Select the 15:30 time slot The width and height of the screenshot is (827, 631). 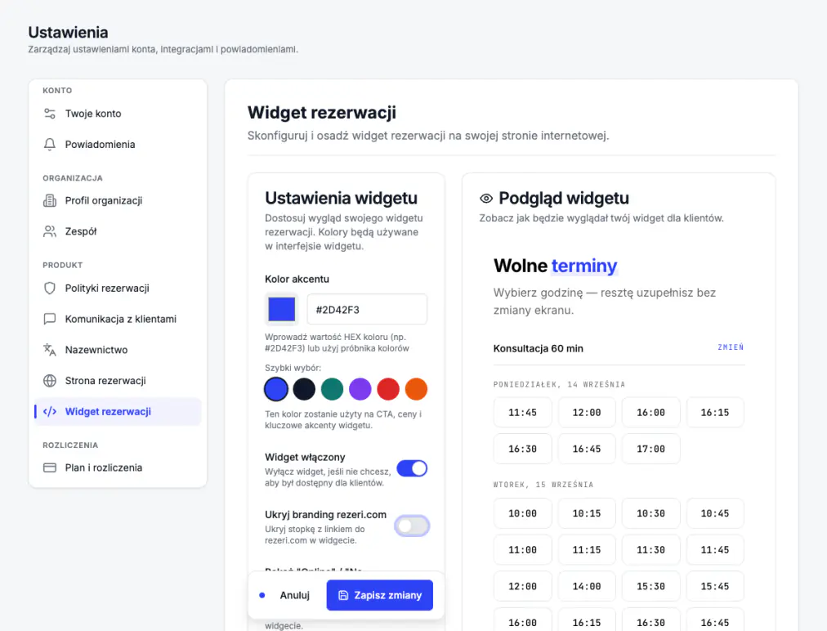[650, 586]
